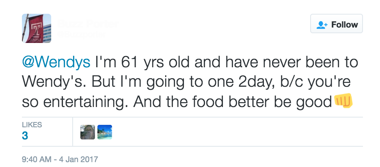Click the blurred author username handle
Viewport: 380px width, 167px height.
tap(82, 34)
